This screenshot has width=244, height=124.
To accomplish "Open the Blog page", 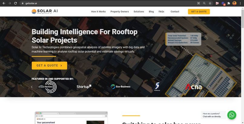I will click(151, 11).
